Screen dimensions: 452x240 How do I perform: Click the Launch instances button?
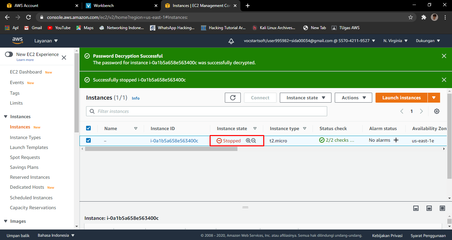401,98
